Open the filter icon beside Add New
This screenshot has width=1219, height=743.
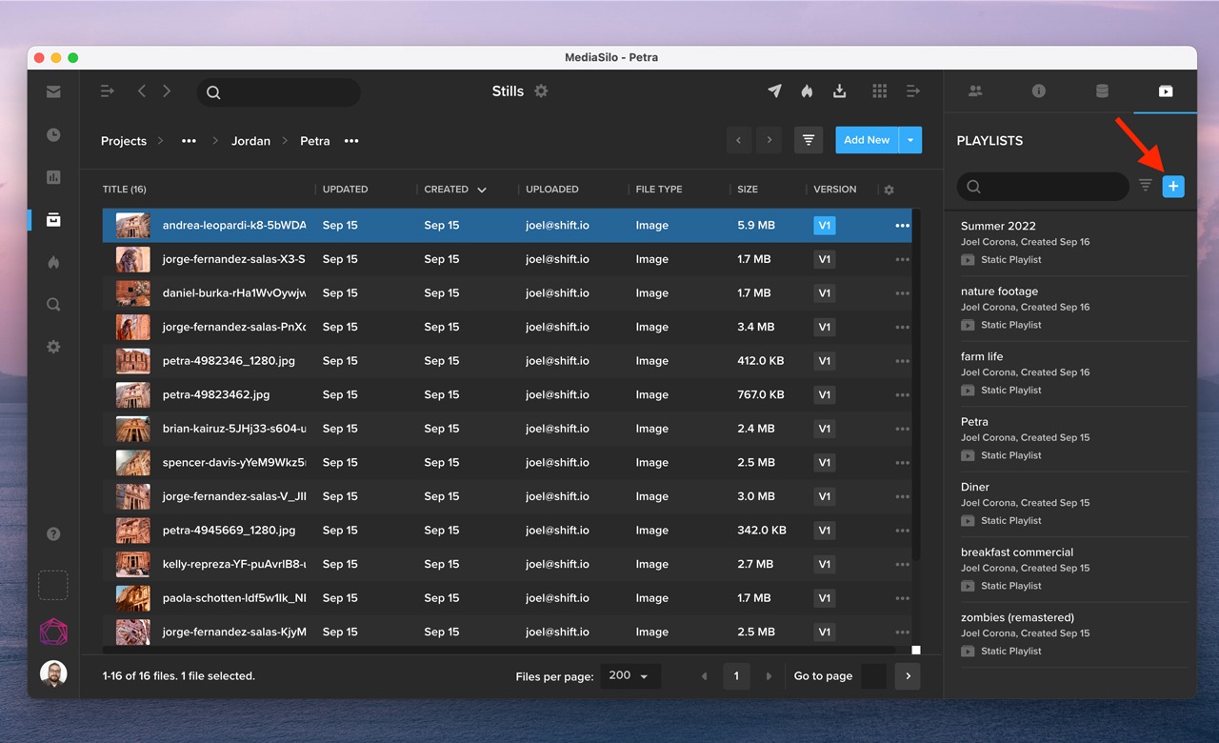point(808,140)
